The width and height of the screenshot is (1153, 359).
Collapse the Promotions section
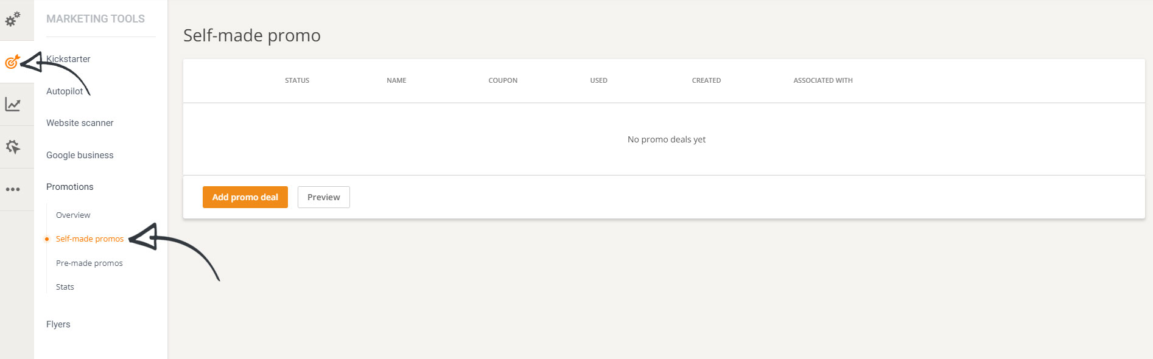tap(70, 187)
